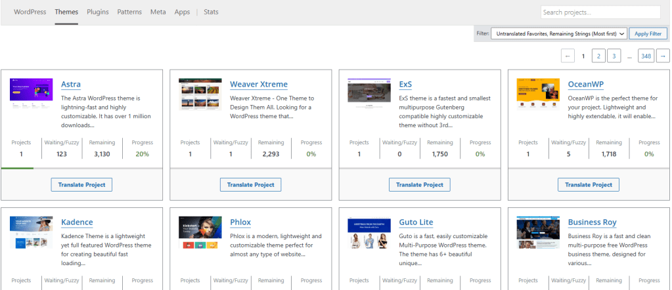This screenshot has height=290, width=672.
Task: Click the Kadence theme thumbnail
Action: tap(32, 233)
